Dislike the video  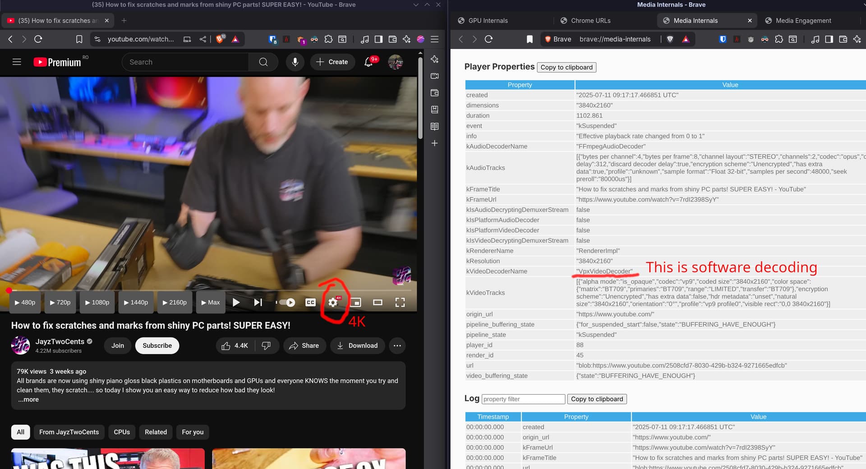pos(266,345)
